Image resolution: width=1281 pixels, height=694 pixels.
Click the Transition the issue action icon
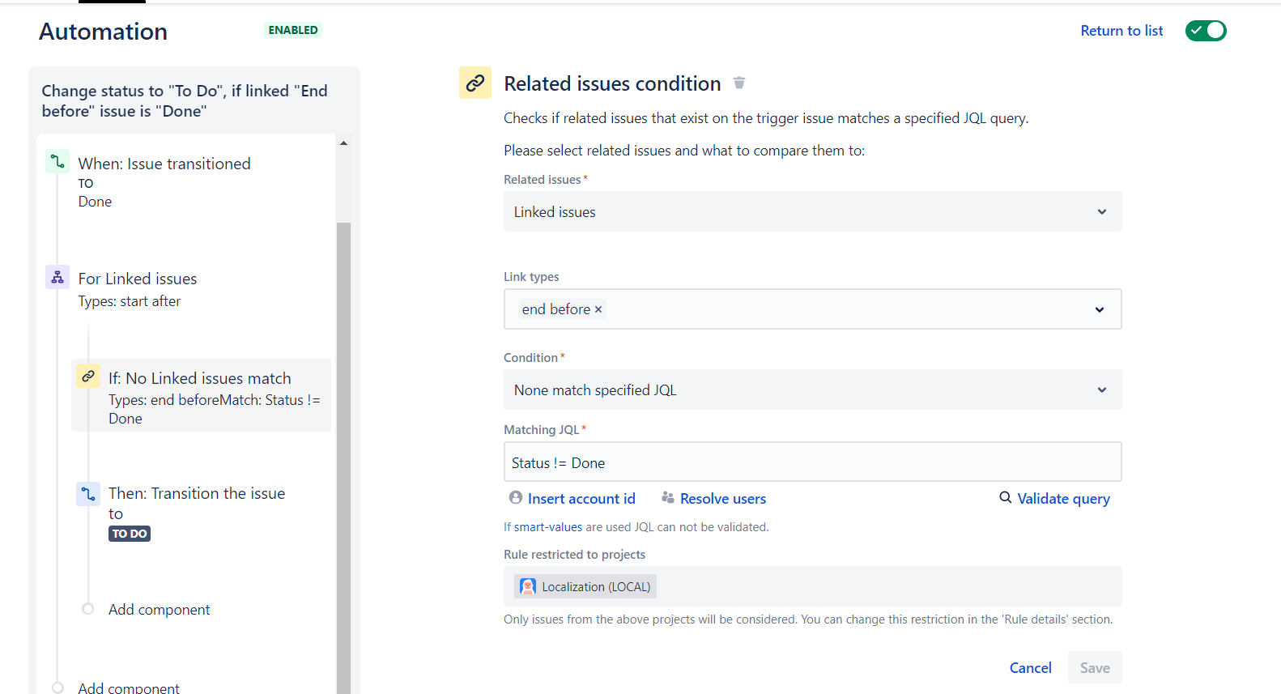click(x=88, y=493)
